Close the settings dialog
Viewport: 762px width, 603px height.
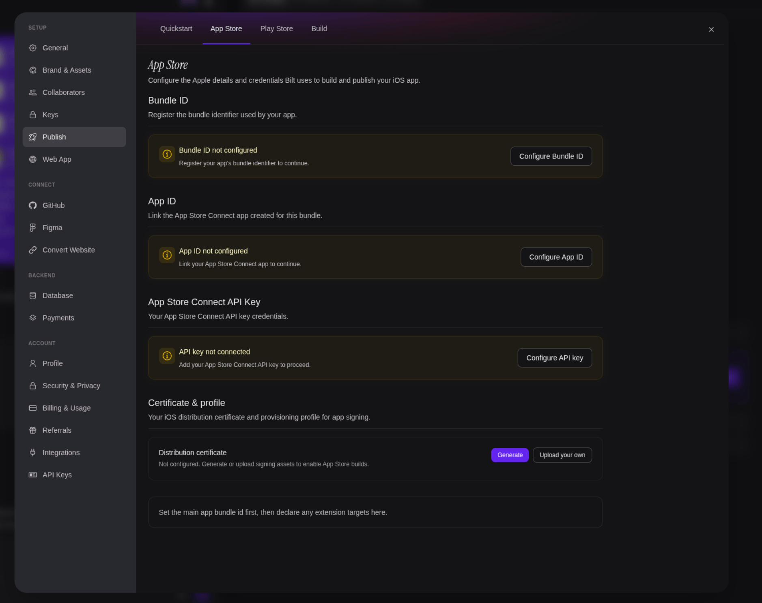tap(711, 30)
